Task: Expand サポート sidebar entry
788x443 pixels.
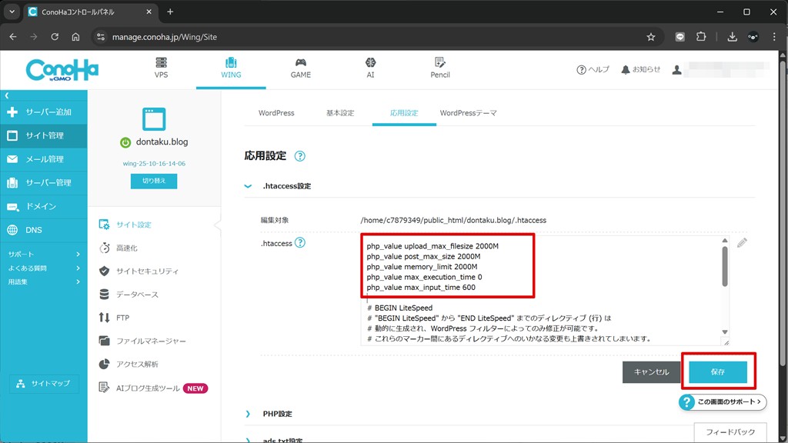Action: [43, 254]
